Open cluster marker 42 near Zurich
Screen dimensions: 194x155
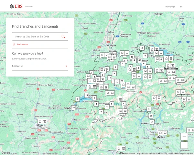[140, 60]
